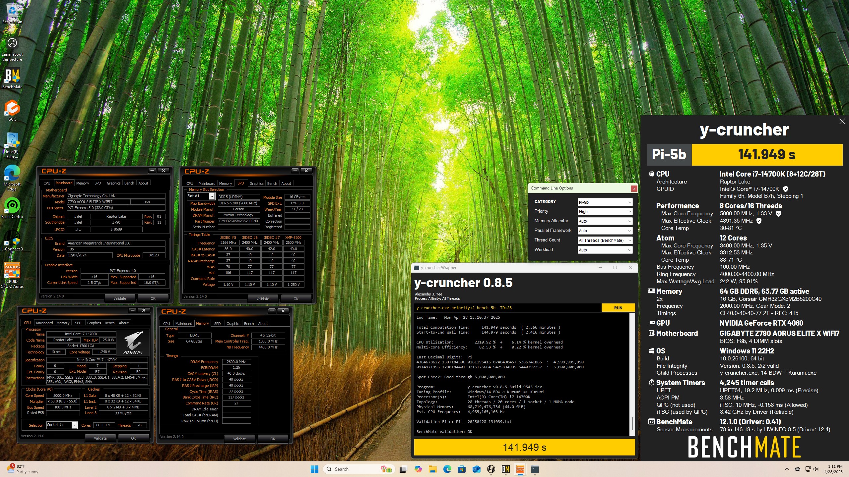Screen dimensions: 849x477
Task: Open the weather widget showing 82°F
Action: [23, 469]
